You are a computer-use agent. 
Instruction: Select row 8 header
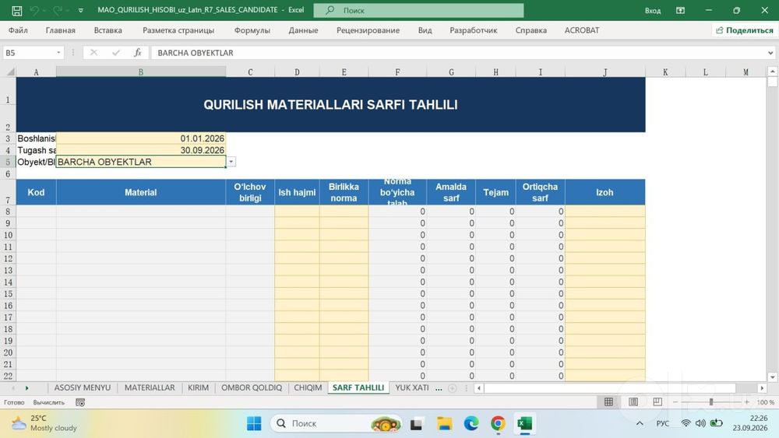[x=8, y=212]
